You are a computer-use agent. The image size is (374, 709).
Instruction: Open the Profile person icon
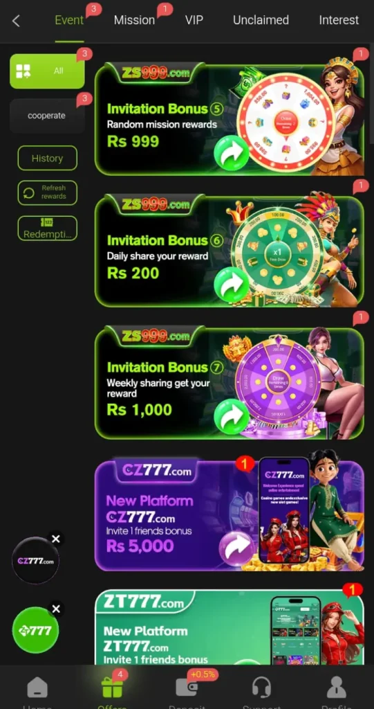[337, 688]
